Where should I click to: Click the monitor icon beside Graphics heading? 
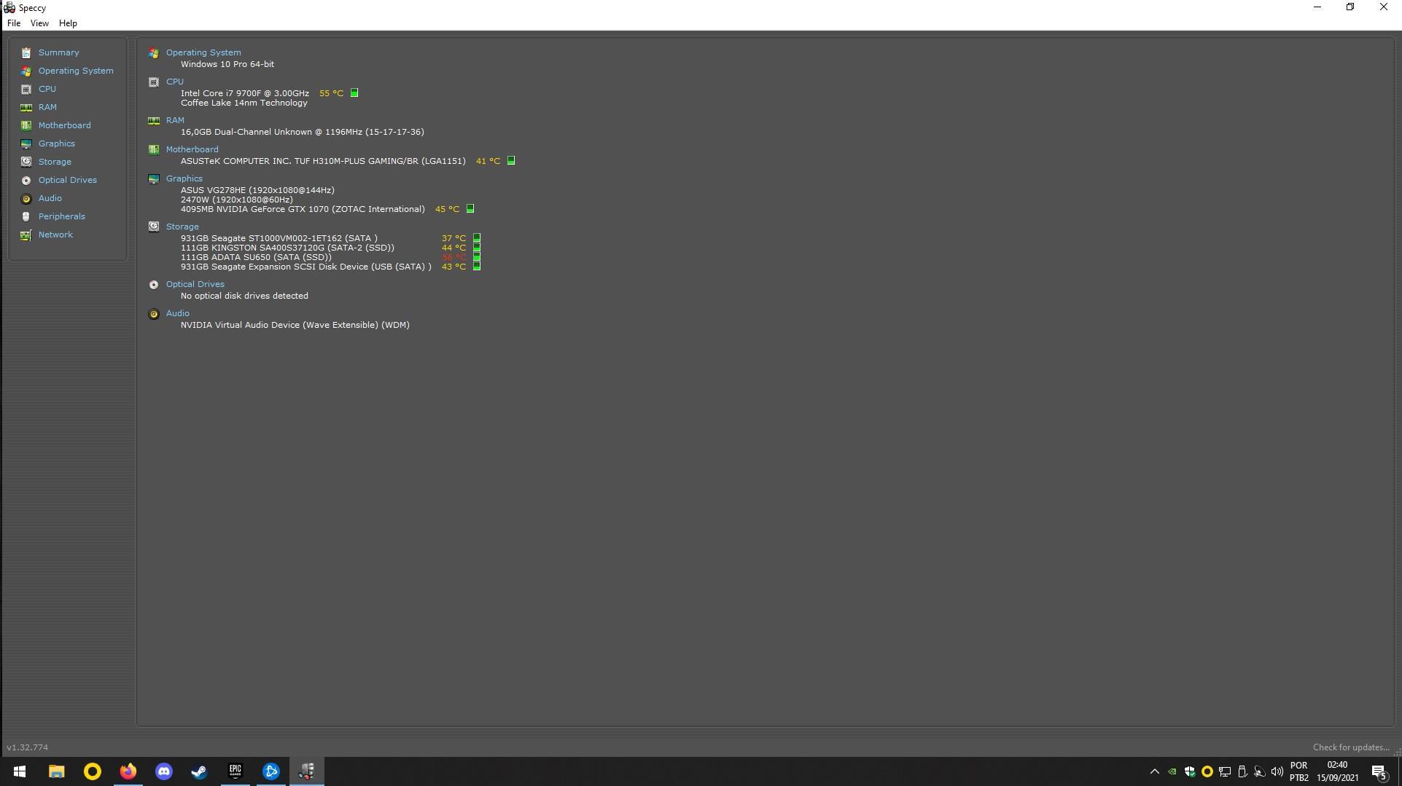pos(154,178)
